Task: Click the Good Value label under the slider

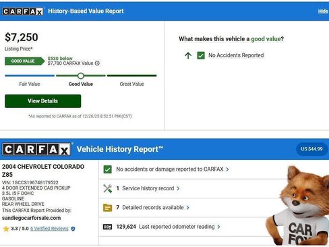Action: click(x=81, y=84)
